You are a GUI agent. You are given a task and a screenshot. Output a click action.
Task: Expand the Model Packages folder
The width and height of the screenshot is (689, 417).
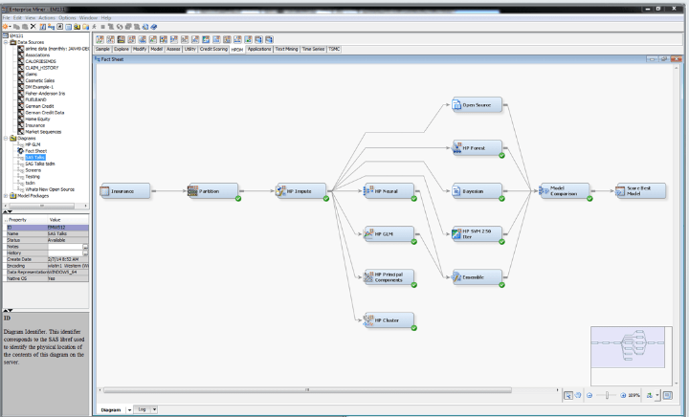(5, 195)
